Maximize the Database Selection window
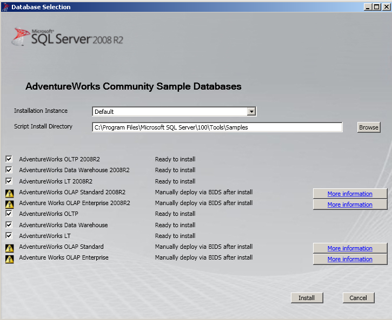Screen dimensions: 392x320 pos(376,6)
